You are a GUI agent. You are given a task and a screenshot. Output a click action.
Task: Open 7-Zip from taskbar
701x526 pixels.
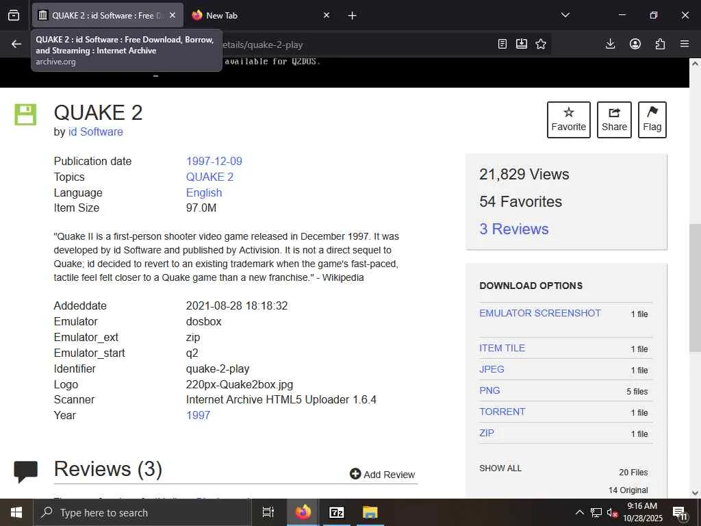pos(336,512)
